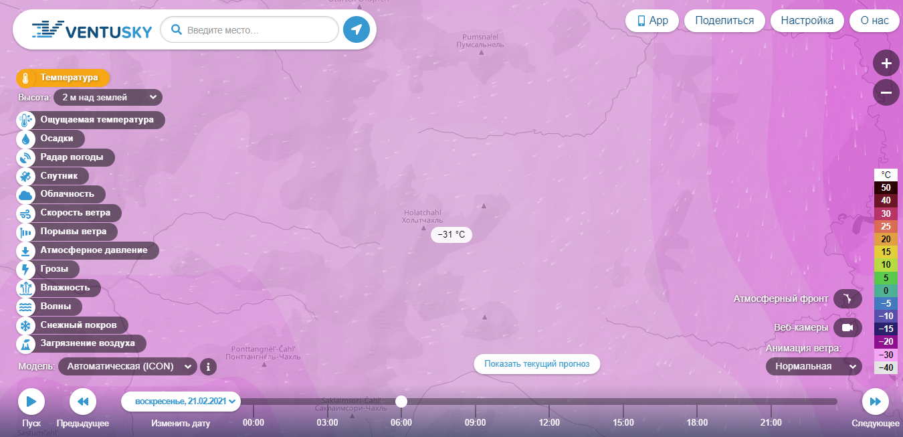Image resolution: width=903 pixels, height=437 pixels.
Task: Click the Грозы lightning icon
Action: [x=25, y=270]
